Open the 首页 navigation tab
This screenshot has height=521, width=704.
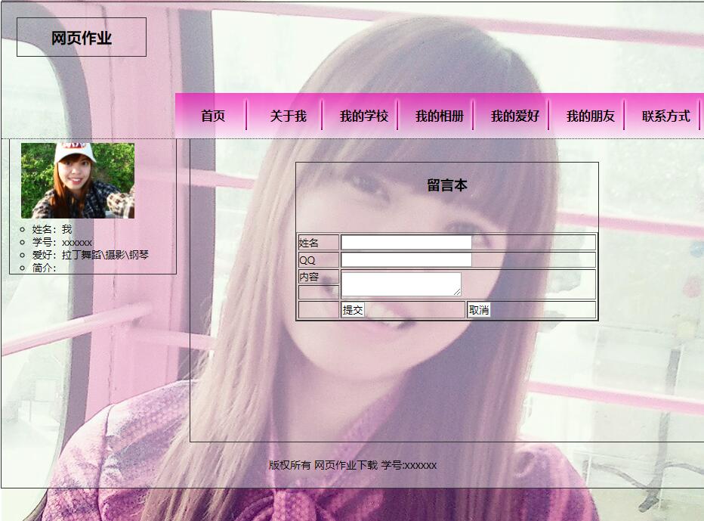212,116
